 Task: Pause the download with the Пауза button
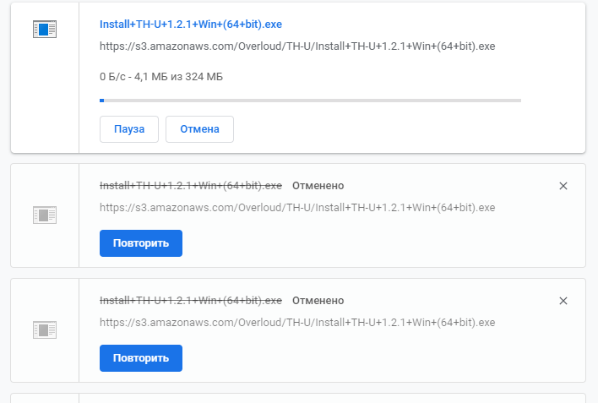tap(129, 129)
